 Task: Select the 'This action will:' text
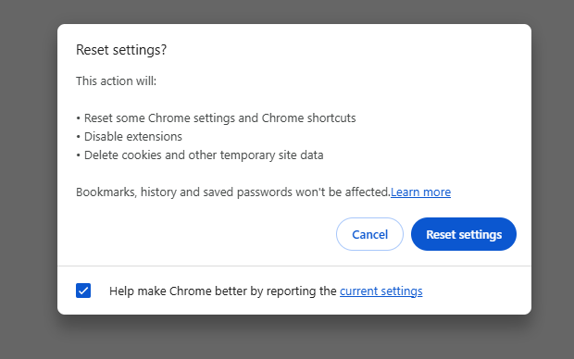[116, 80]
